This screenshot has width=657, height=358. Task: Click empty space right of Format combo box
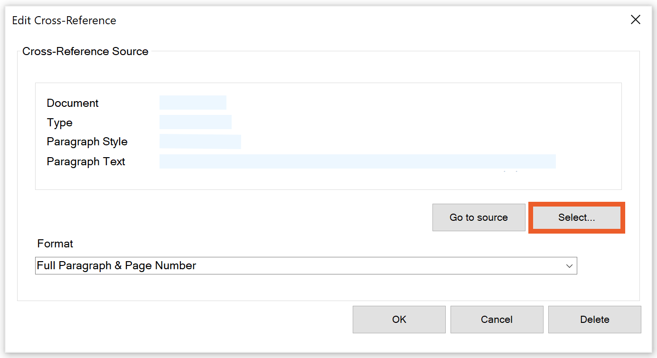(x=608, y=266)
